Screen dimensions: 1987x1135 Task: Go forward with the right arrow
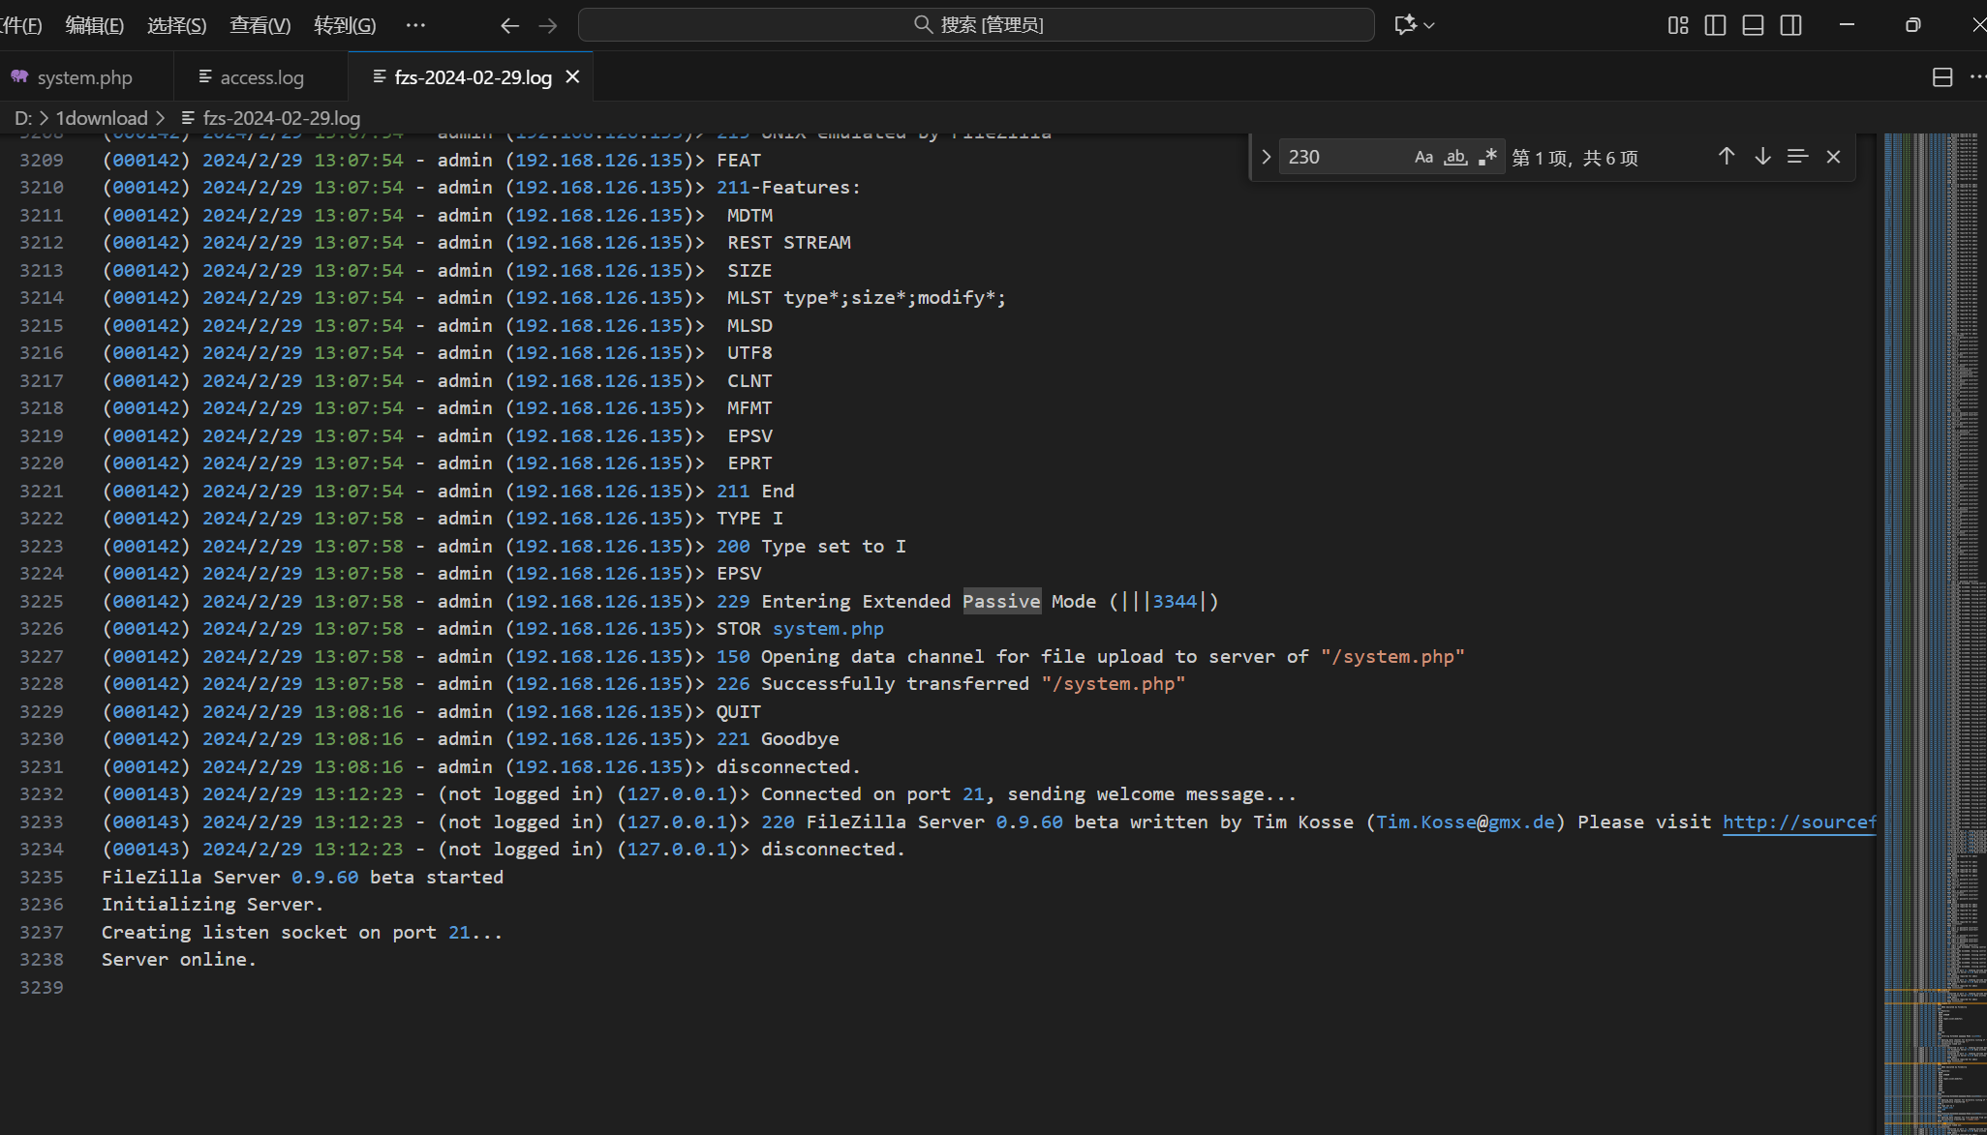pyautogui.click(x=548, y=26)
